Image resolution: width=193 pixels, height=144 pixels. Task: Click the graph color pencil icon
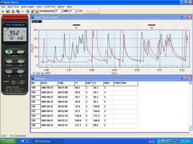pyautogui.click(x=32, y=11)
